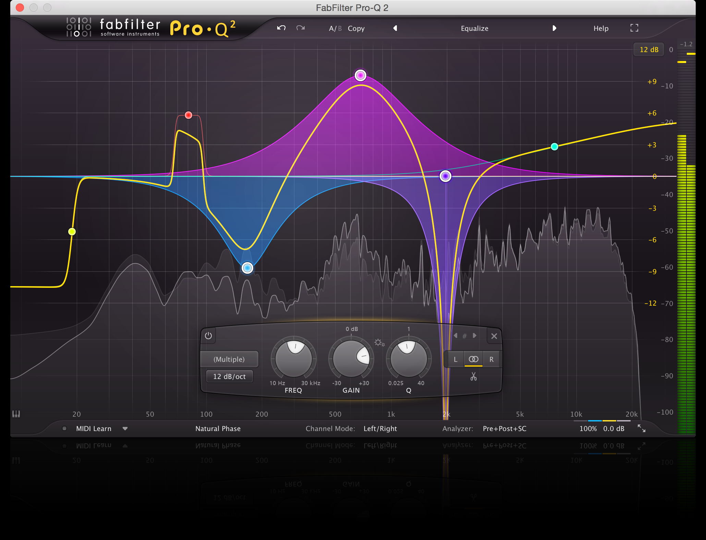
Task: Select the cyan high-shelf band node
Action: coord(554,147)
